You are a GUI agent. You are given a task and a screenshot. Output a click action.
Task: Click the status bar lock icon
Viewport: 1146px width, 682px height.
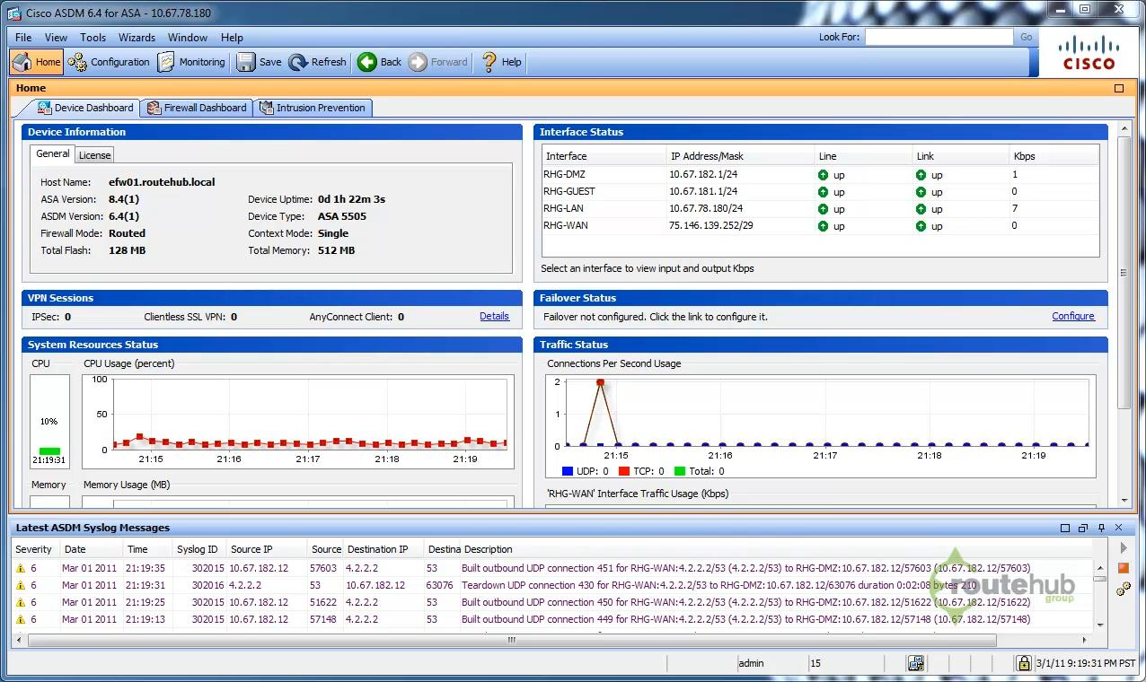coord(1023,663)
